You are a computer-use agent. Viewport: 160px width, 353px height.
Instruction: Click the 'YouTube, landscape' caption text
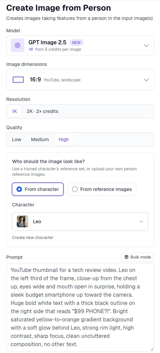pos(62,80)
